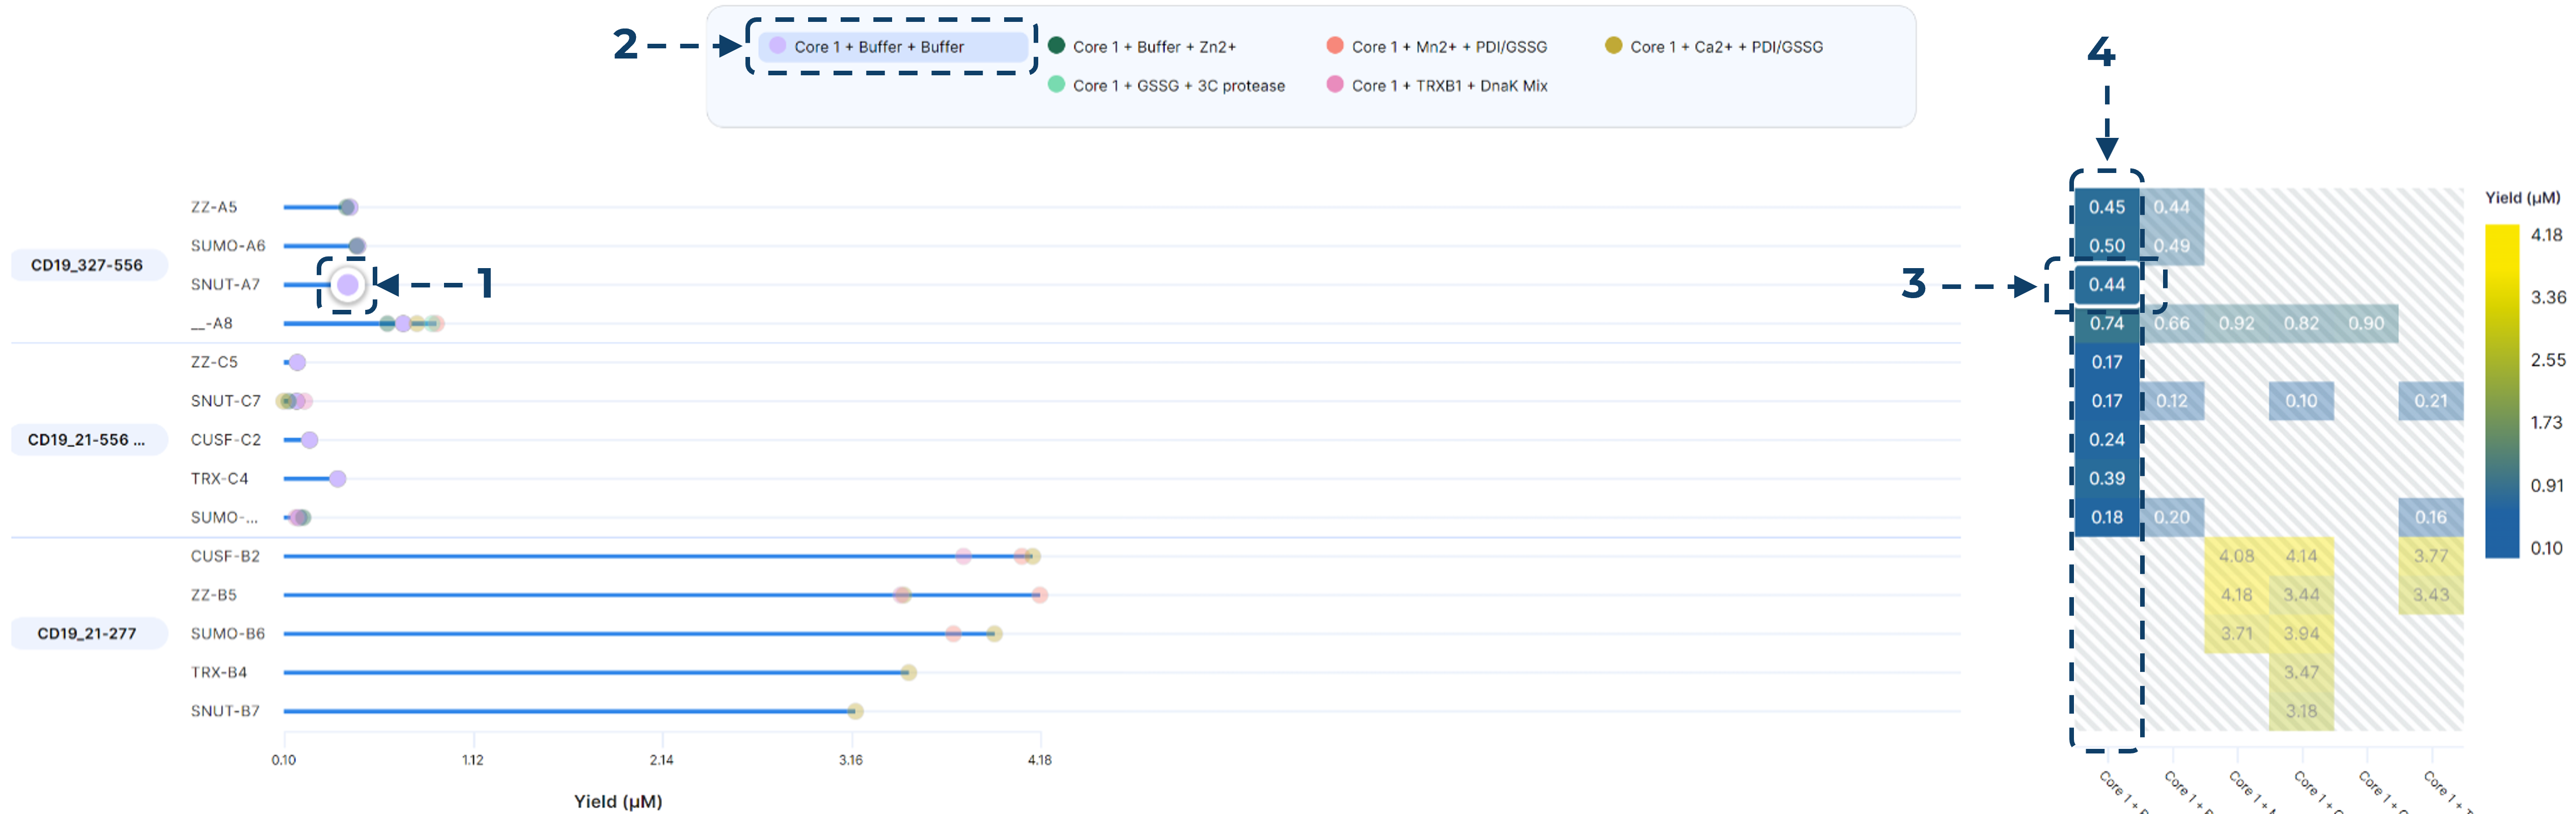Image resolution: width=2576 pixels, height=814 pixels.
Task: Click the SUMO-A6 row label
Action: (228, 246)
